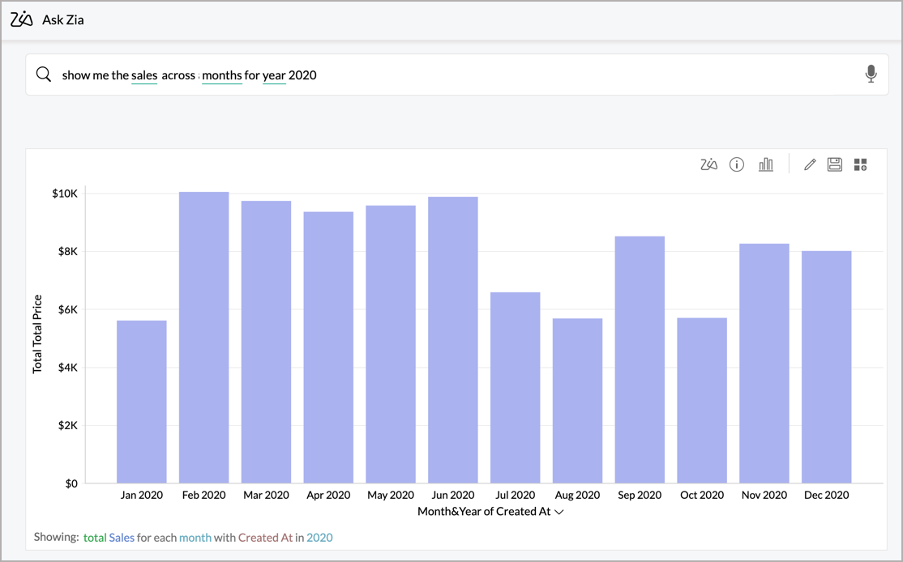Screen dimensions: 903x562
Task: Click the magnifier search icon
Action: [x=44, y=75]
